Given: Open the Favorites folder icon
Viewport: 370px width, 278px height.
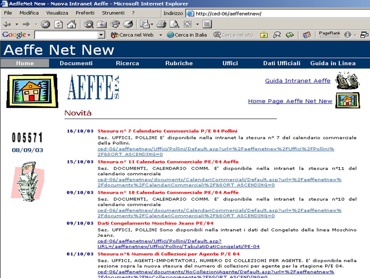Looking at the screenshot, I should [x=102, y=24].
